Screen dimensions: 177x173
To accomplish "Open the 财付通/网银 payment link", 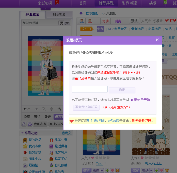I will click(x=96, y=121).
